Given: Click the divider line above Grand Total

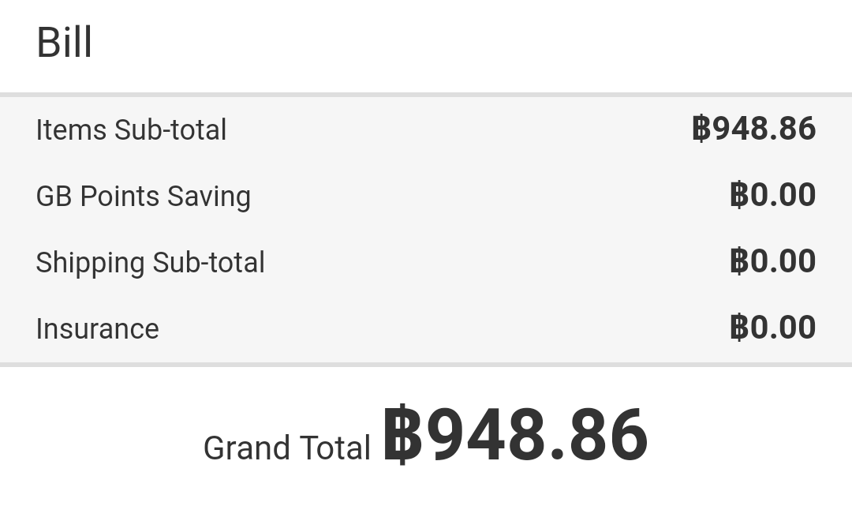Looking at the screenshot, I should pos(426,365).
